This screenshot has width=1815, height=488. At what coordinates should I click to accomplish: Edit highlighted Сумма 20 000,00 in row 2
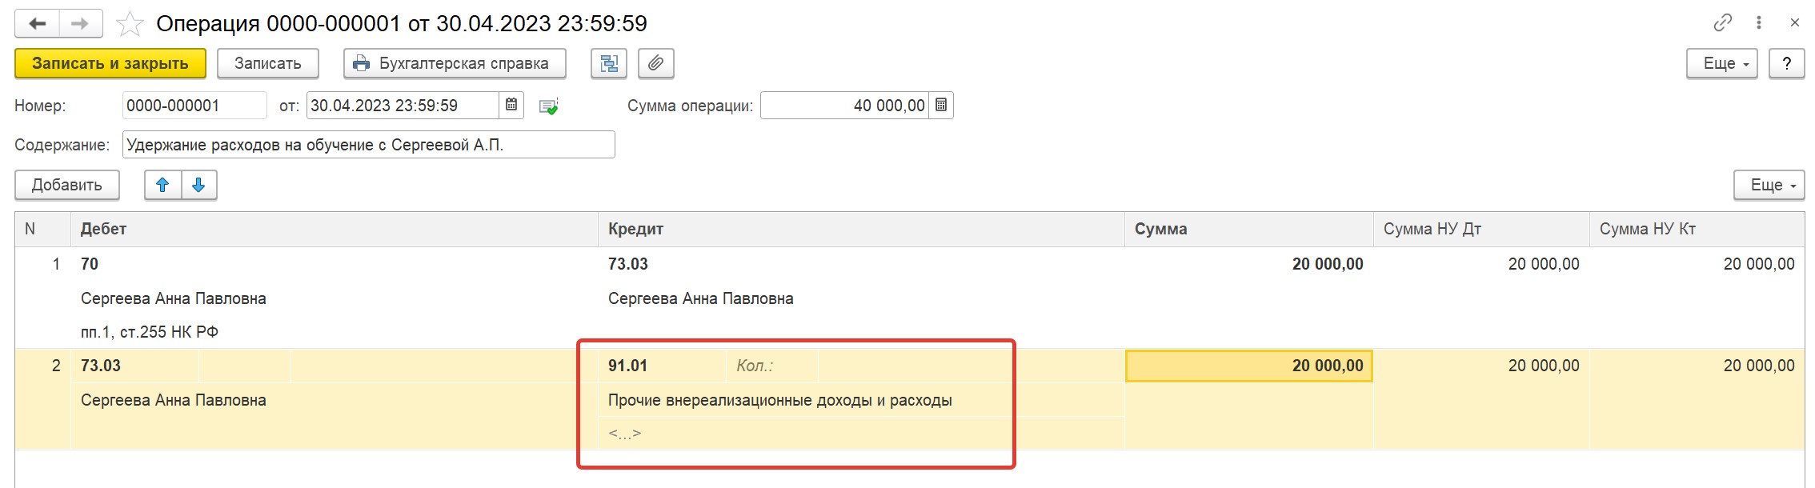1249,366
